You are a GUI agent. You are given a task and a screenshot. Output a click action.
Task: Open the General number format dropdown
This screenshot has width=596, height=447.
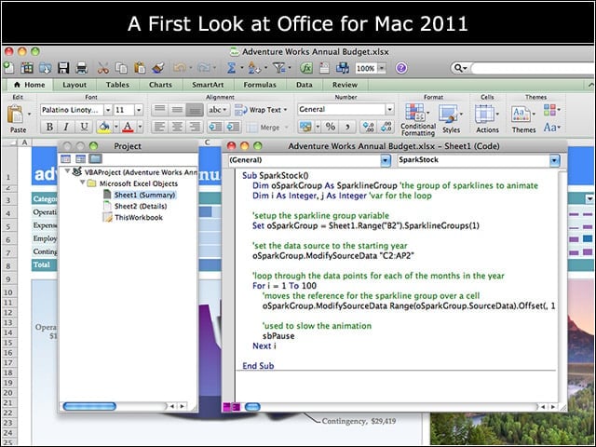389,110
